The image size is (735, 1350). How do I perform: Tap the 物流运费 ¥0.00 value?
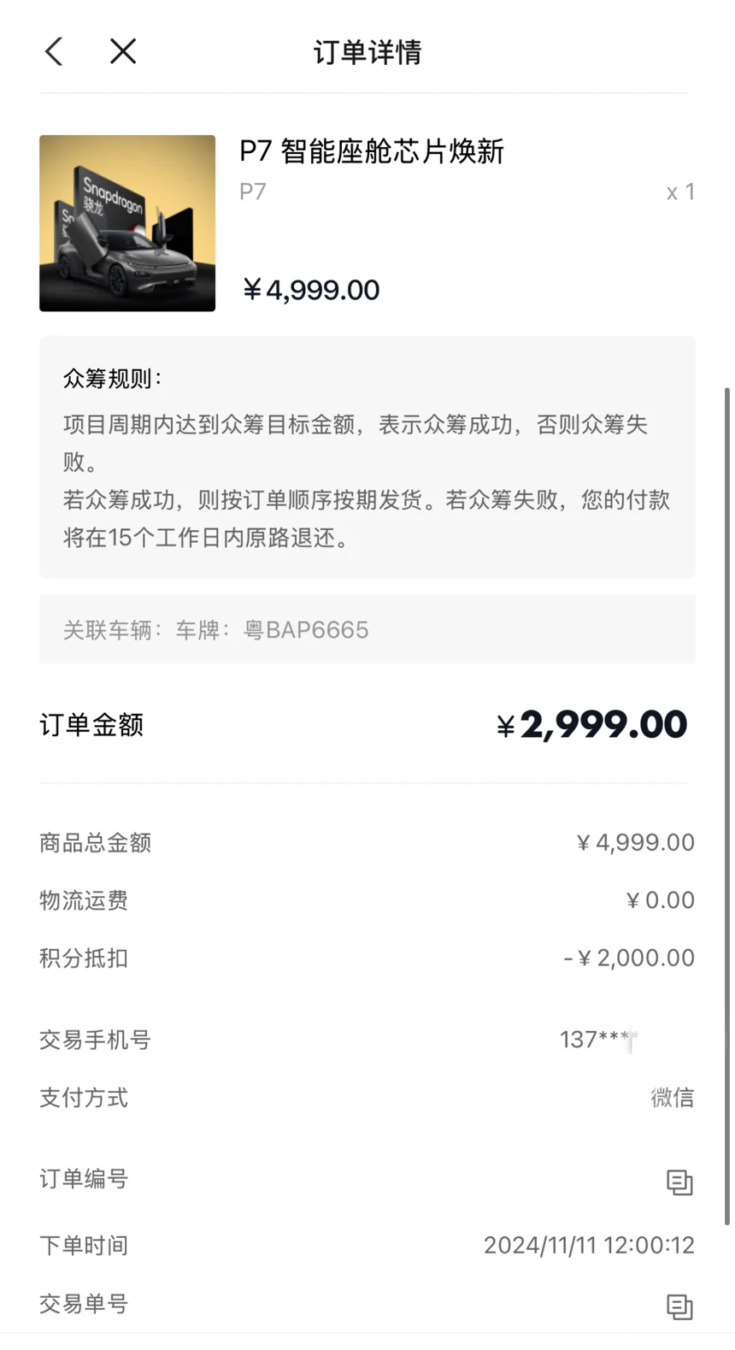661,900
